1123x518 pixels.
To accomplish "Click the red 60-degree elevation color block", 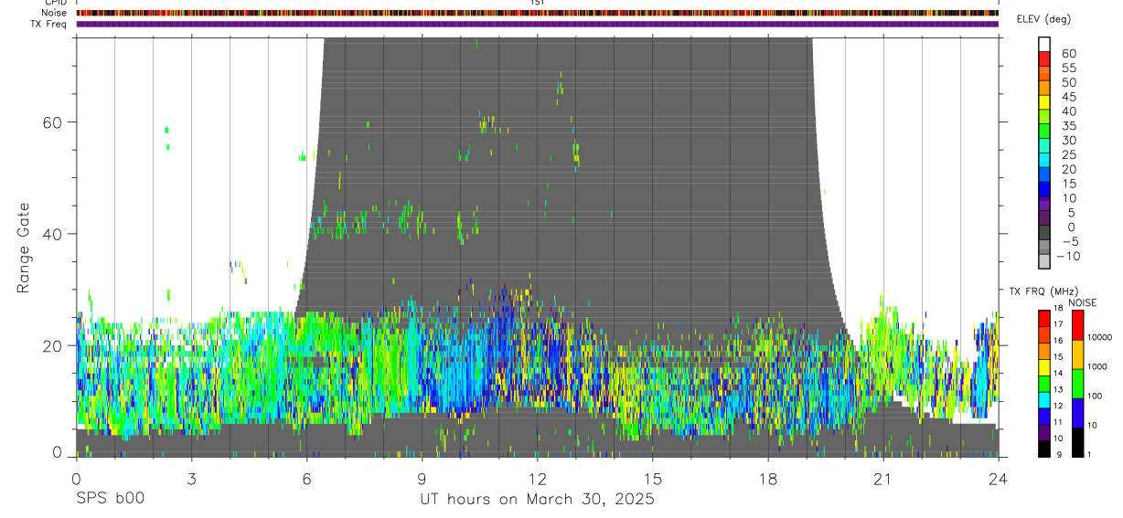I will coord(1044,58).
